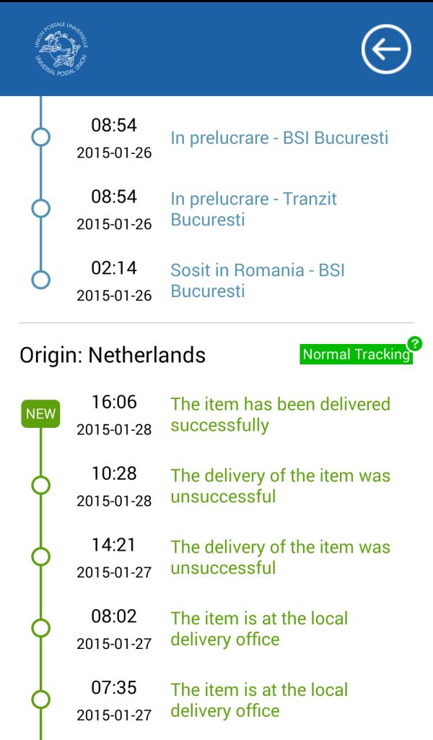
Task: Tap the timeline marker for BSI Bucuresti processing
Action: (41, 137)
